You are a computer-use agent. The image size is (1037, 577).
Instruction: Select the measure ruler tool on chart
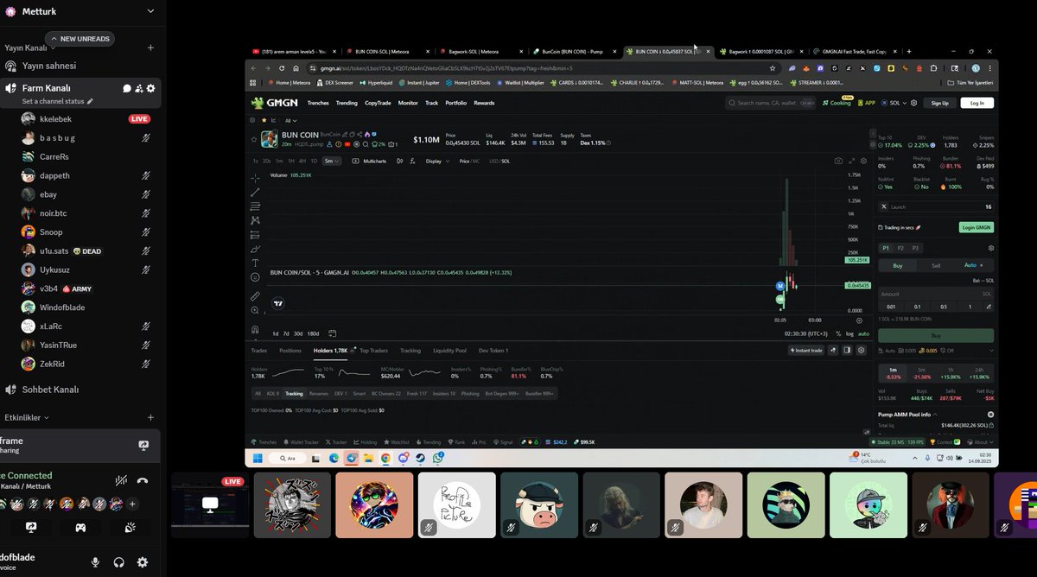(x=255, y=296)
